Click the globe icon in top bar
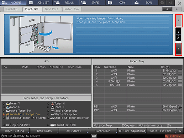The width and height of the screenshot is (184, 138). click(162, 2)
